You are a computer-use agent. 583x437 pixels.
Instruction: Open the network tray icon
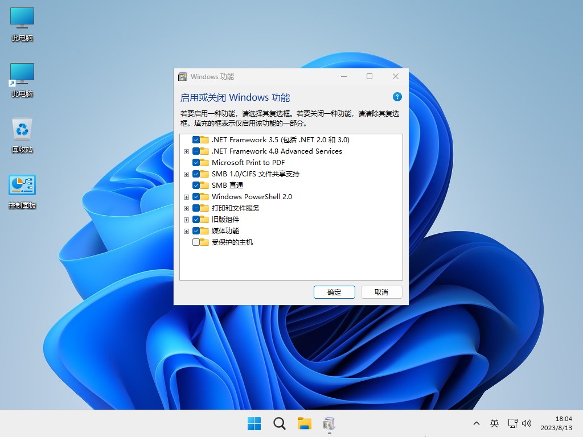coord(513,423)
